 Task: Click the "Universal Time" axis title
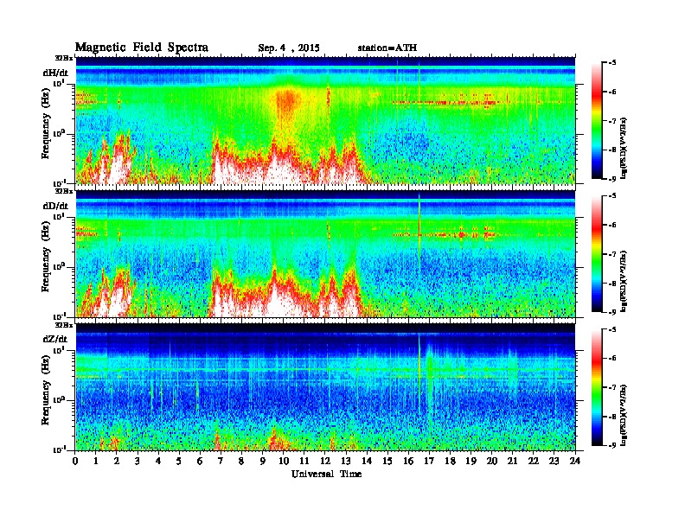click(x=327, y=474)
